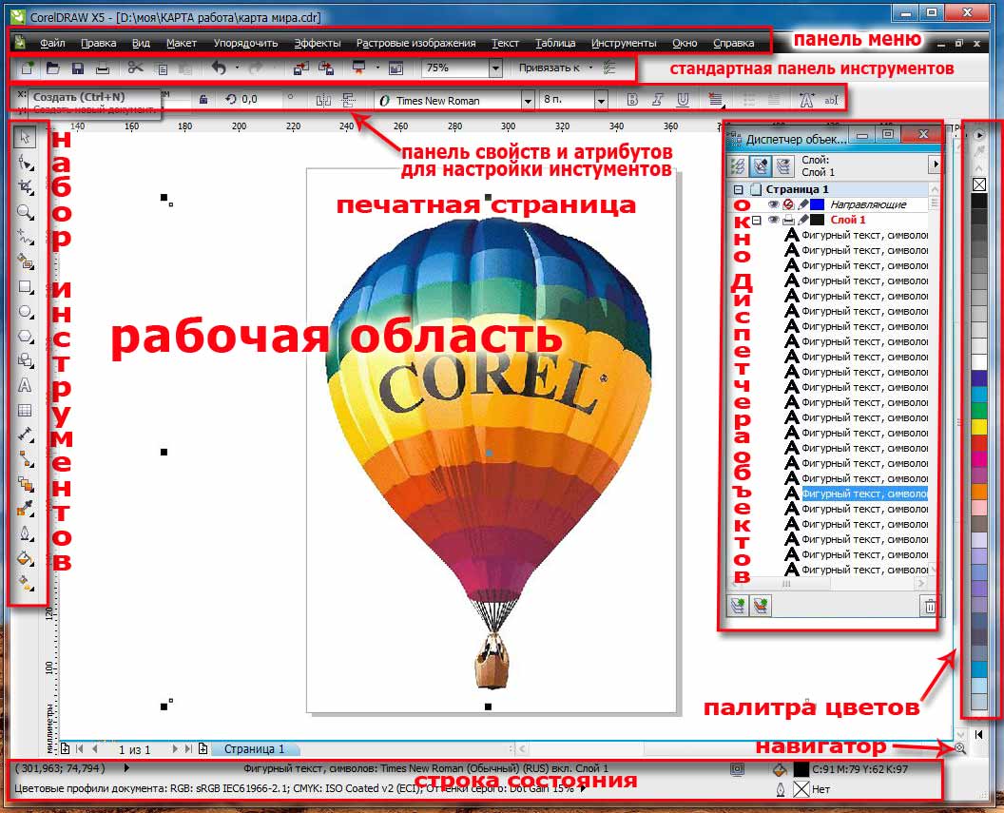The image size is (1004, 813).
Task: Select the Ellipse tool
Action: click(26, 311)
